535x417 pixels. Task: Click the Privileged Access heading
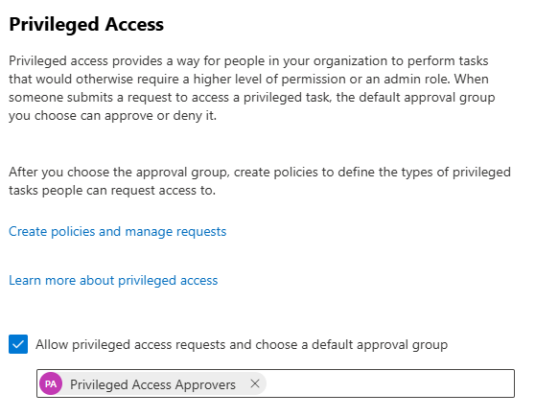click(86, 24)
